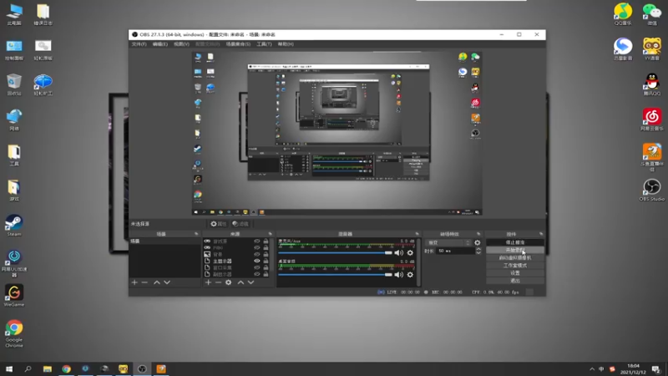Open Google Chrome desktop shortcut
The image size is (668, 376).
pyautogui.click(x=14, y=333)
